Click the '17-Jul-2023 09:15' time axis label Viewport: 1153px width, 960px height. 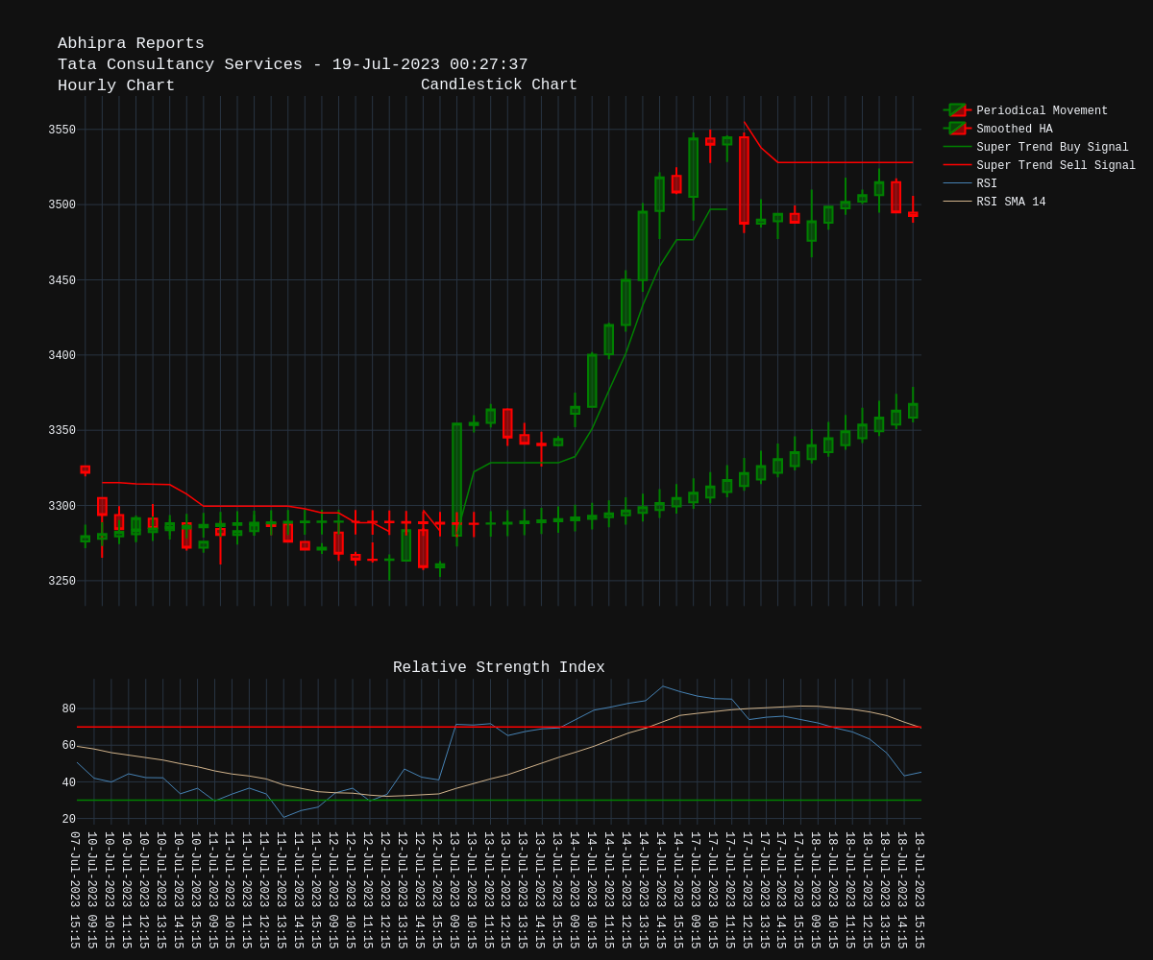pos(695,890)
